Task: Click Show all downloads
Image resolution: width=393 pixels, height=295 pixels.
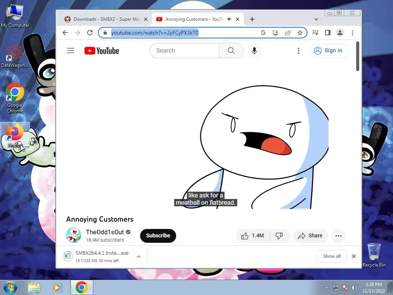Action: click(x=332, y=256)
